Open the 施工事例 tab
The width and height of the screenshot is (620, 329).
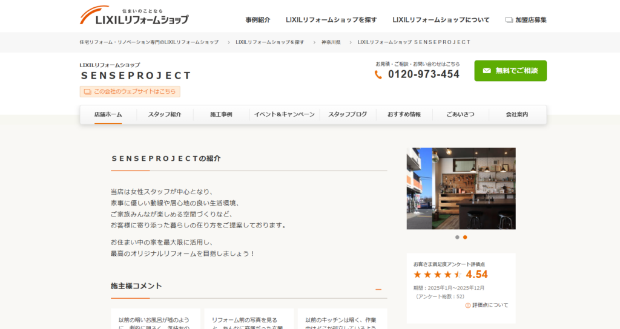[221, 114]
